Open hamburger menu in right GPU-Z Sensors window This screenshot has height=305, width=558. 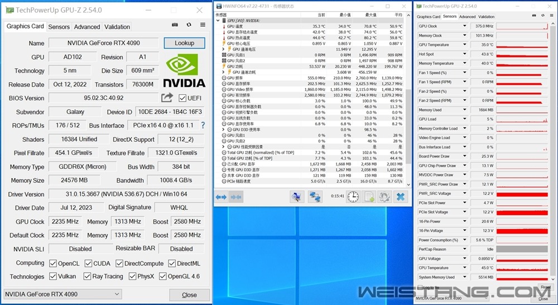click(552, 16)
